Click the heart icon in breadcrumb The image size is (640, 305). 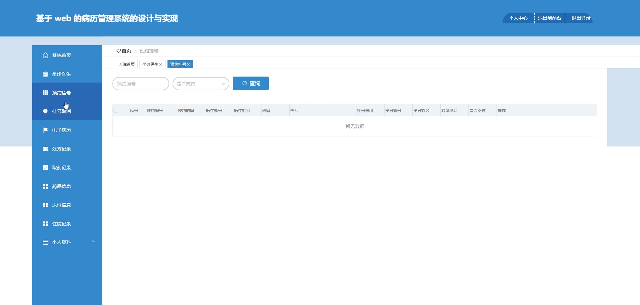pyautogui.click(x=118, y=51)
